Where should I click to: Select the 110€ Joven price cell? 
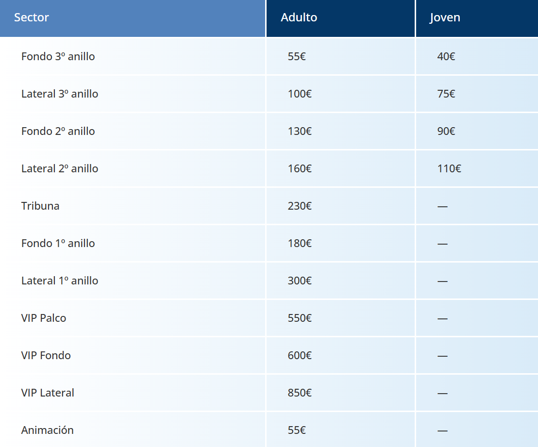[x=477, y=168]
